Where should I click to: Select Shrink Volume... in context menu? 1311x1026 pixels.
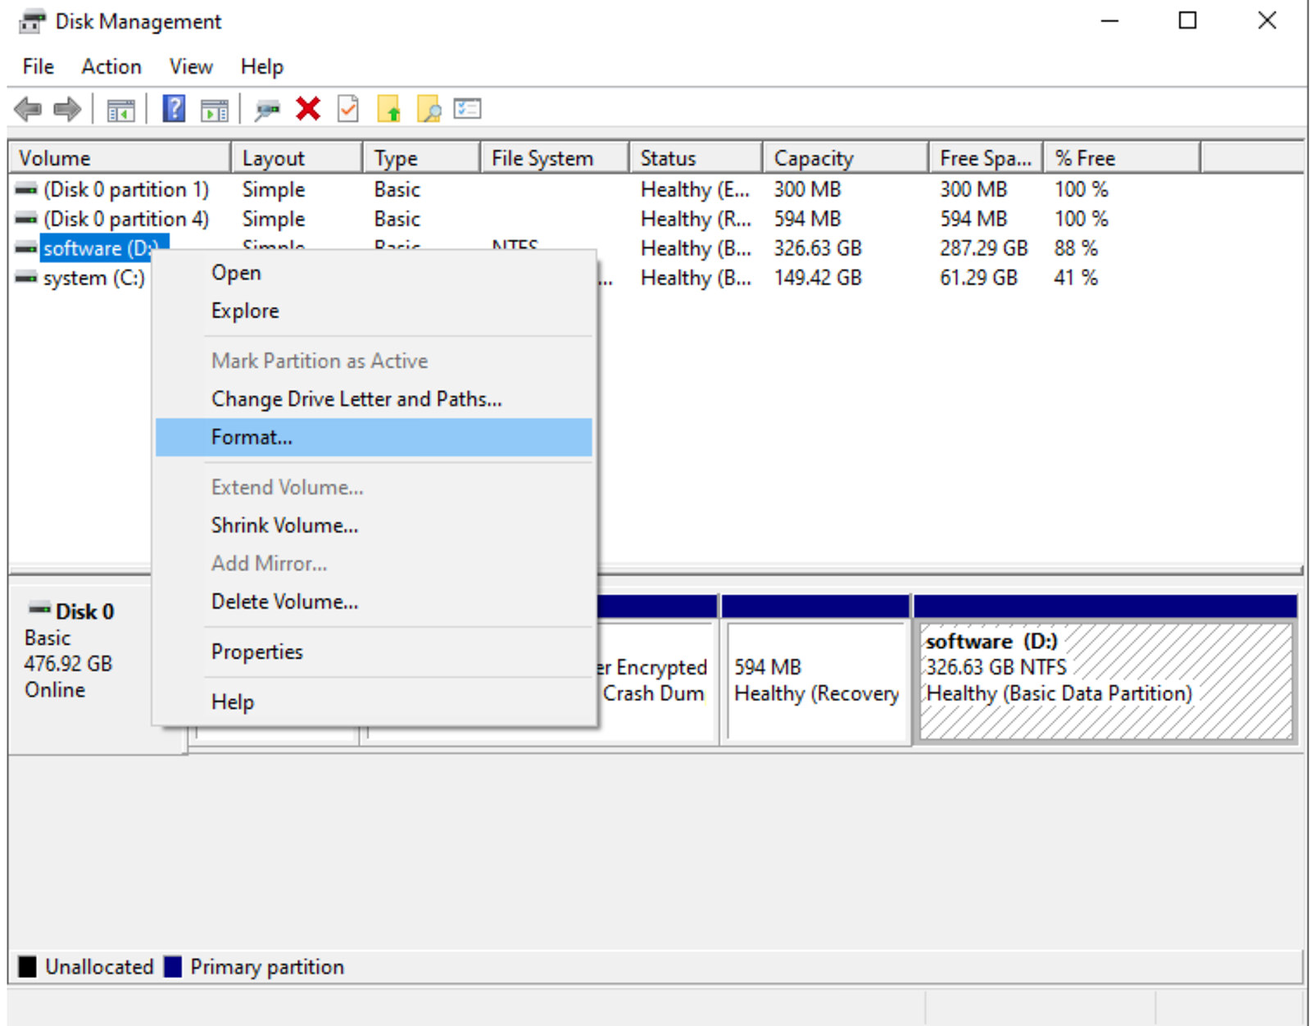pos(374,525)
